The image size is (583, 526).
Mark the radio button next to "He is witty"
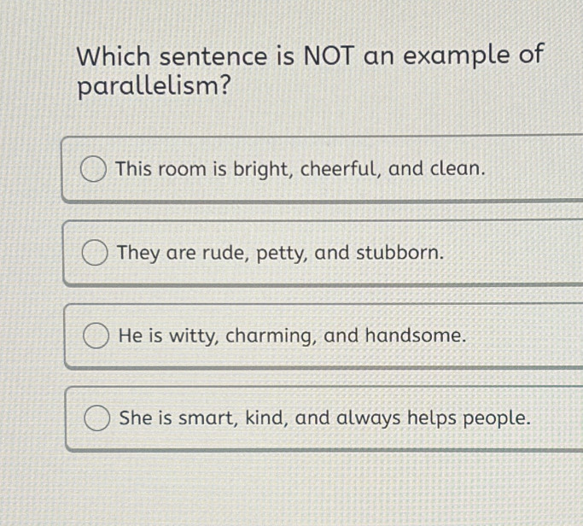pyautogui.click(x=96, y=336)
